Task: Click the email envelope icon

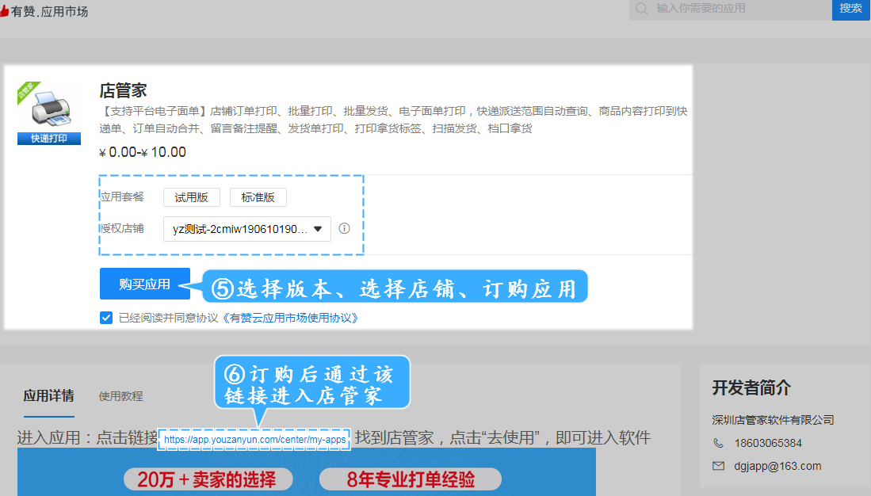Action: (x=718, y=466)
